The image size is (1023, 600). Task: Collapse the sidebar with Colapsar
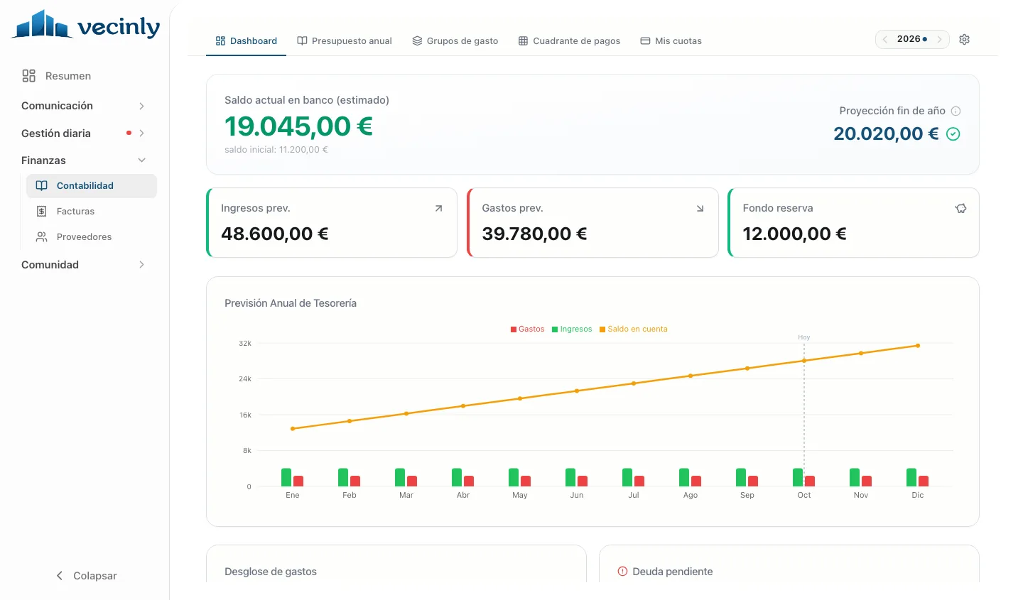point(86,576)
